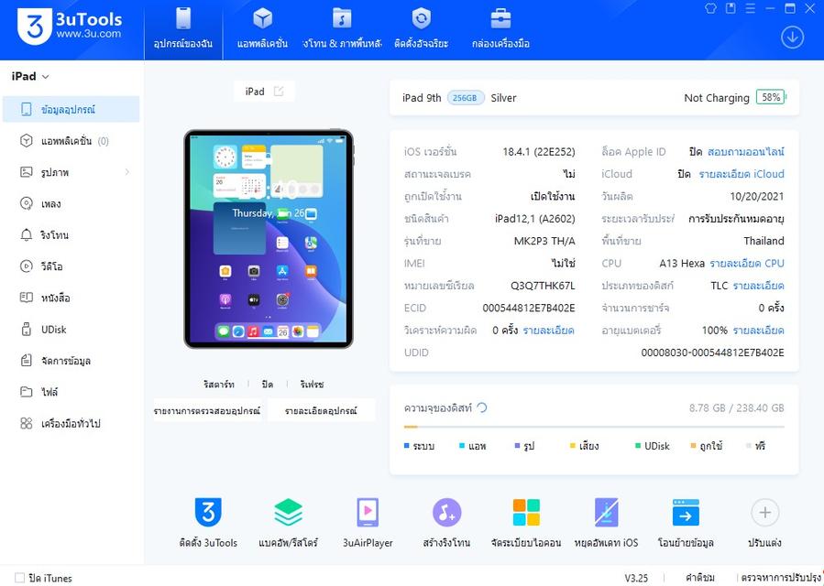Open เพลง music in the sidebar
The height and width of the screenshot is (586, 824).
coord(71,204)
